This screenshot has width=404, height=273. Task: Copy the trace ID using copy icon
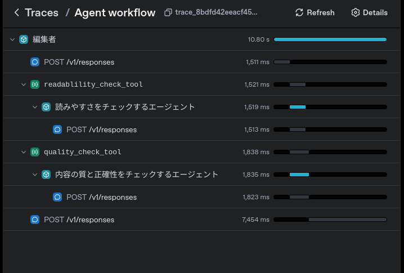coord(168,12)
